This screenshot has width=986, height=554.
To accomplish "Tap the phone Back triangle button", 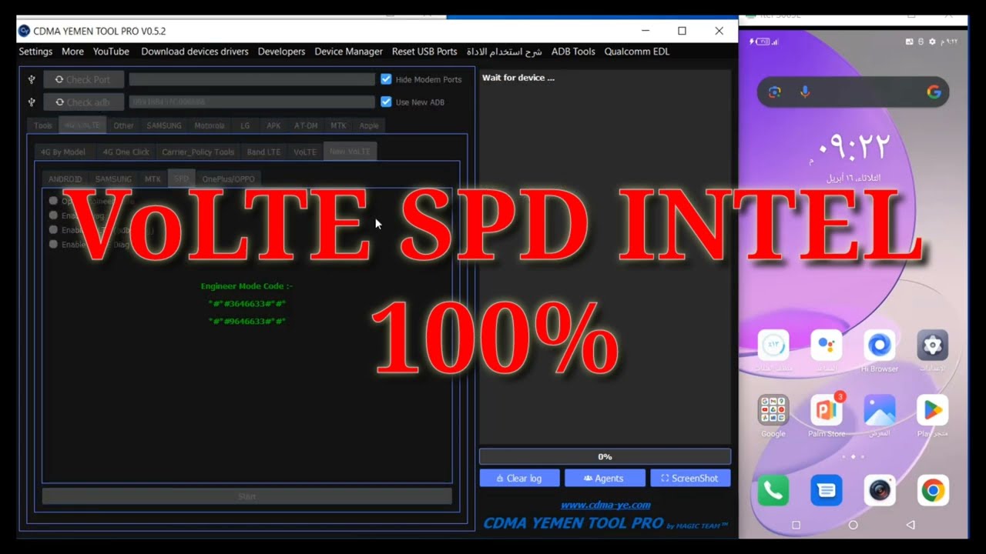I will [911, 525].
